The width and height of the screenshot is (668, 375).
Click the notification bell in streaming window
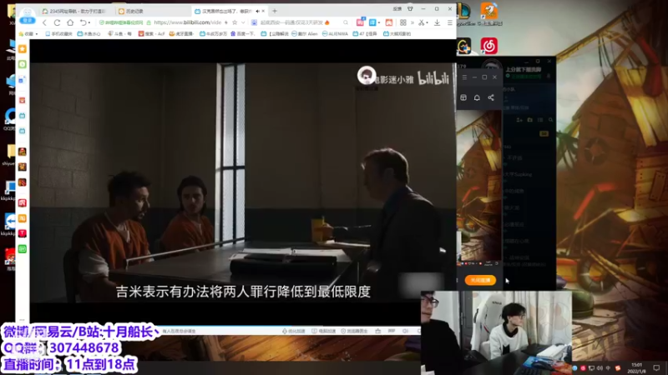coord(477,97)
